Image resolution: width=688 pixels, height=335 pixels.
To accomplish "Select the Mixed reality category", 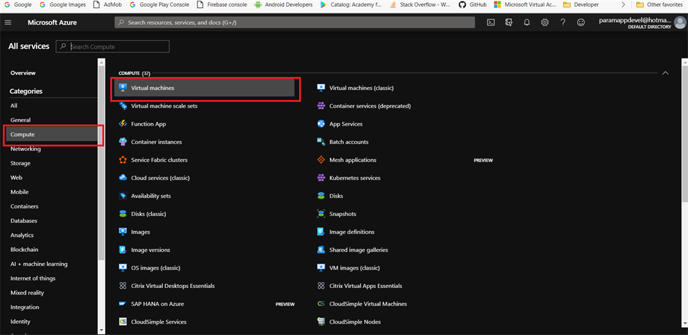I will click(x=27, y=293).
